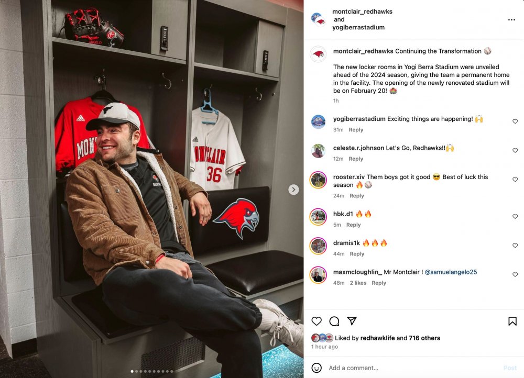
Task: Open dramis1k's profile picture
Action: (x=318, y=246)
